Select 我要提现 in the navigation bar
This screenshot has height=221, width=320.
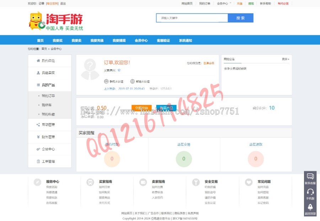[x=119, y=41]
